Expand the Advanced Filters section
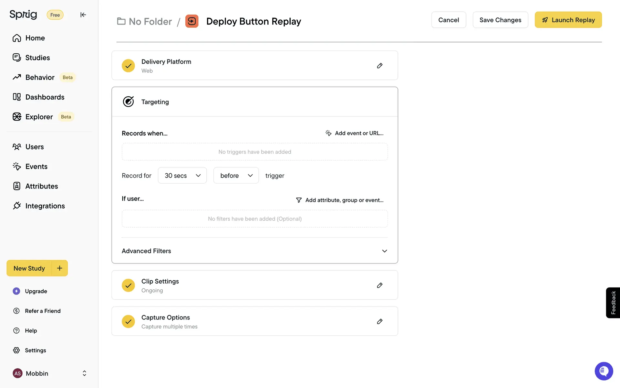The width and height of the screenshot is (620, 388). [x=384, y=251]
